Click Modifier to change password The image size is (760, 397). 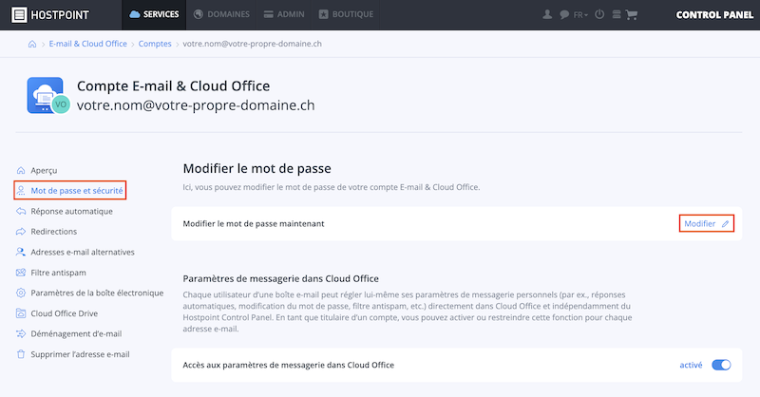[x=700, y=223]
